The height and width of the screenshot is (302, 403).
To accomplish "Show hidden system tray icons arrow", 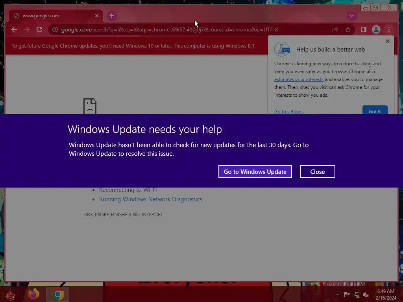I will 337,295.
